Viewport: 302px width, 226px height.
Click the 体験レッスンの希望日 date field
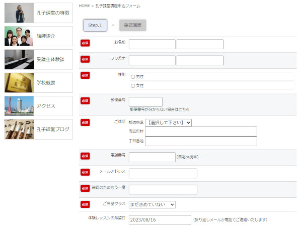160,220
